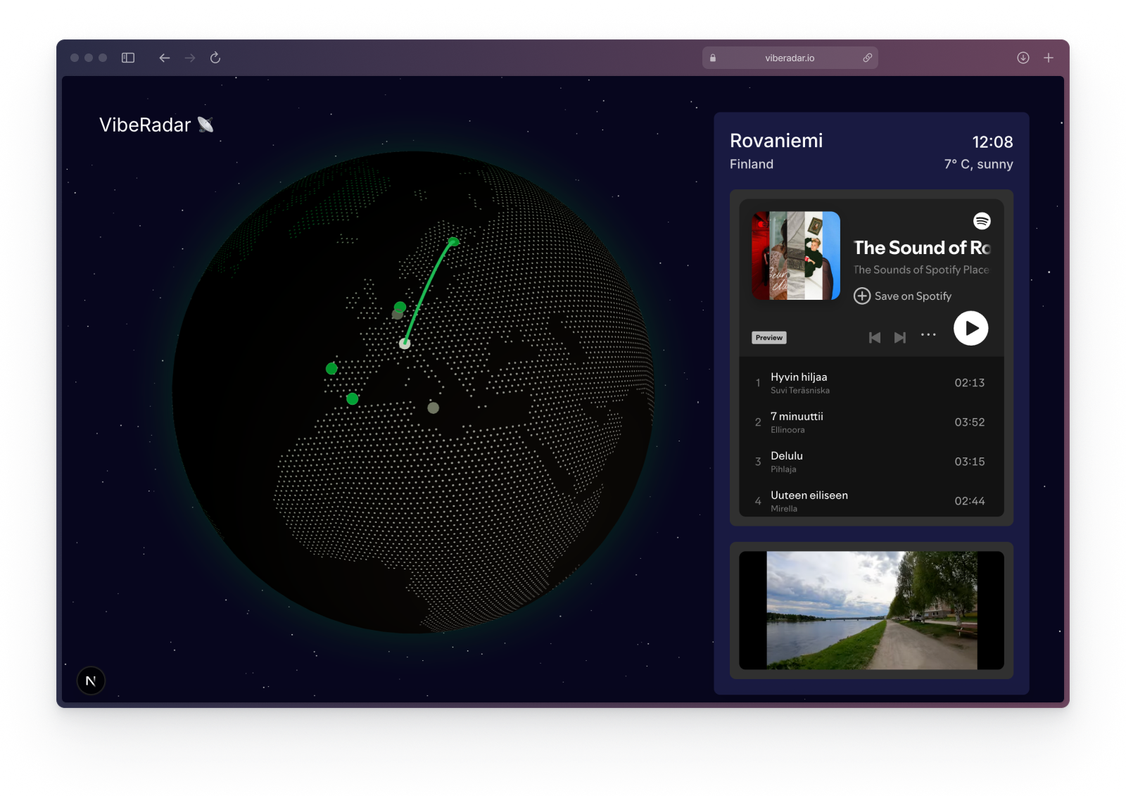Select track Uuteen eiliseen
Image resolution: width=1126 pixels, height=796 pixels.
tap(871, 501)
